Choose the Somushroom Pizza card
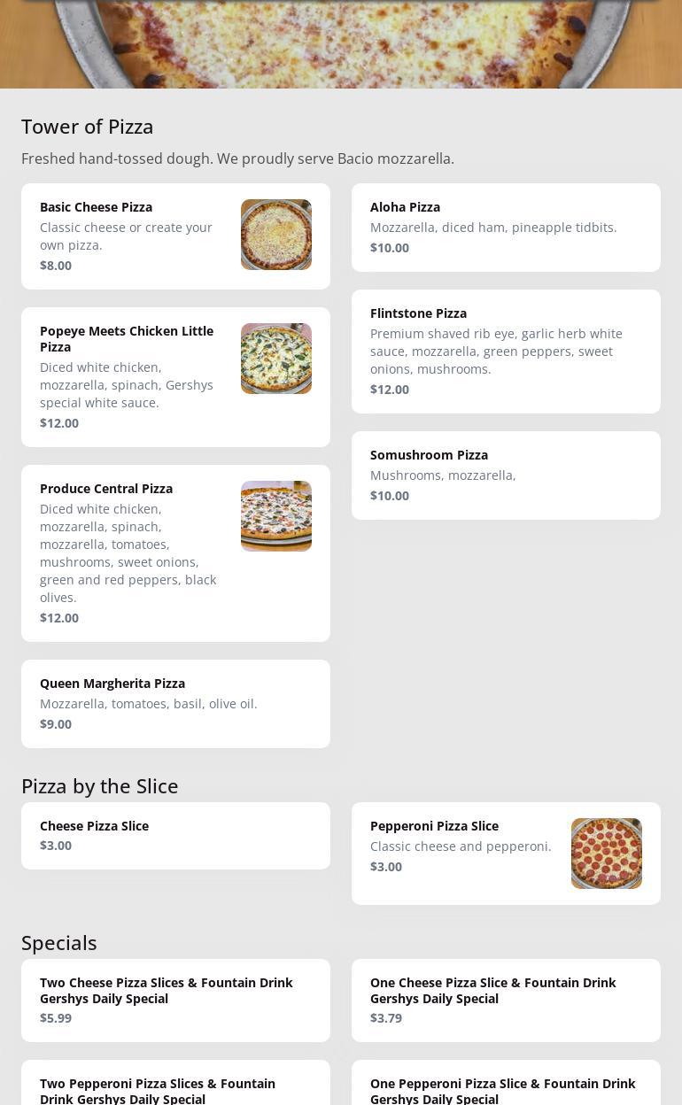The height and width of the screenshot is (1105, 682). (506, 475)
